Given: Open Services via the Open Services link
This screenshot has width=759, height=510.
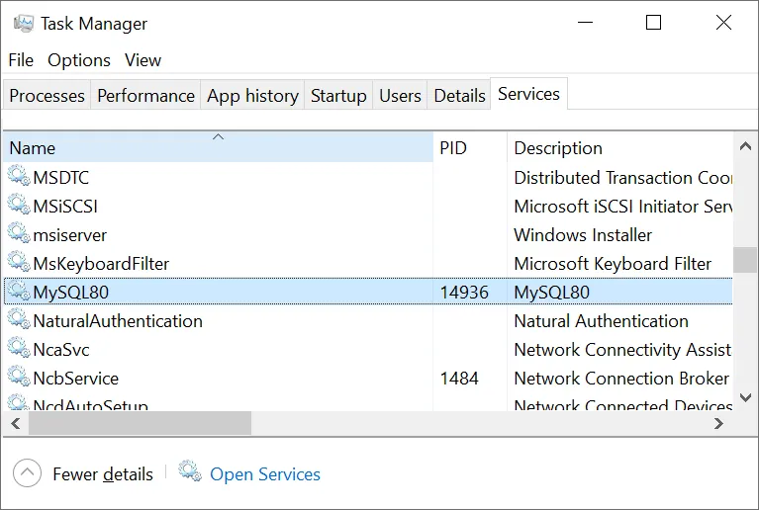Looking at the screenshot, I should (264, 474).
